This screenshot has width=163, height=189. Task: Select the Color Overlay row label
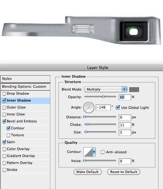(x=18, y=149)
